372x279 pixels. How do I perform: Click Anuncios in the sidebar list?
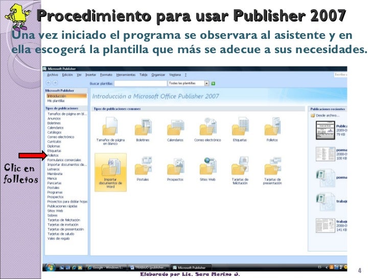(54, 119)
